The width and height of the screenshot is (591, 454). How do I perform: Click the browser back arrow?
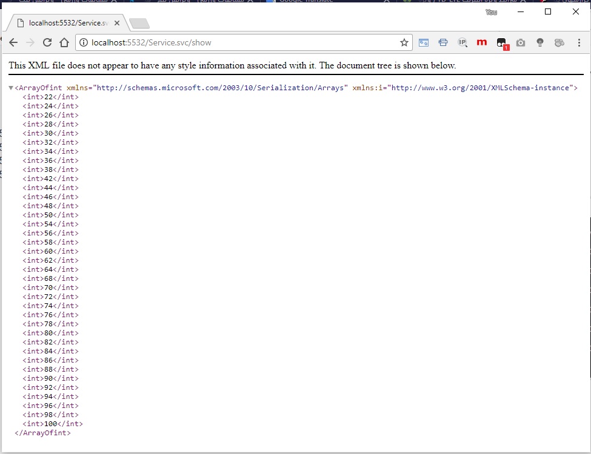(13, 42)
